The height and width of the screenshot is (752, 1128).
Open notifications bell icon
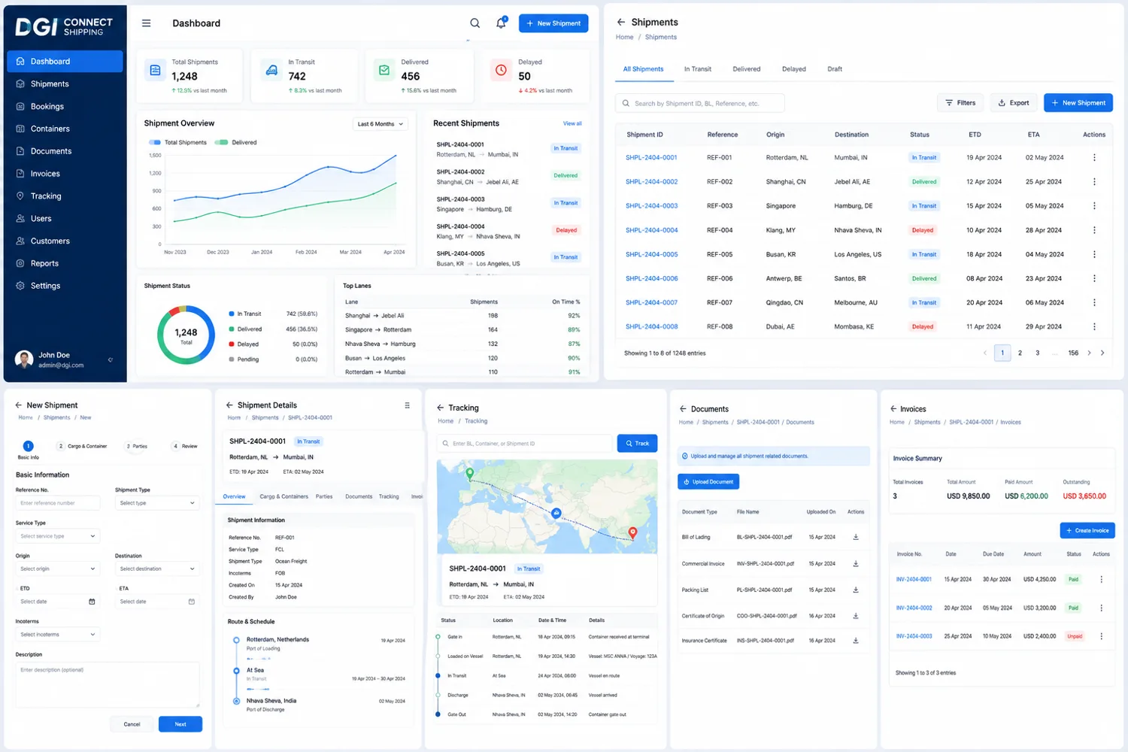coord(502,23)
